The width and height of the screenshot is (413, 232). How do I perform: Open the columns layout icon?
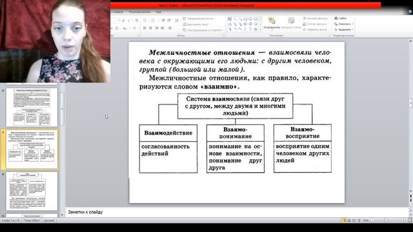(170, 28)
